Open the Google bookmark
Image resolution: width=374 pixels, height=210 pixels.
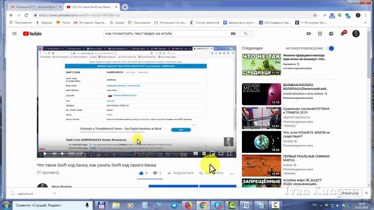pos(117,23)
